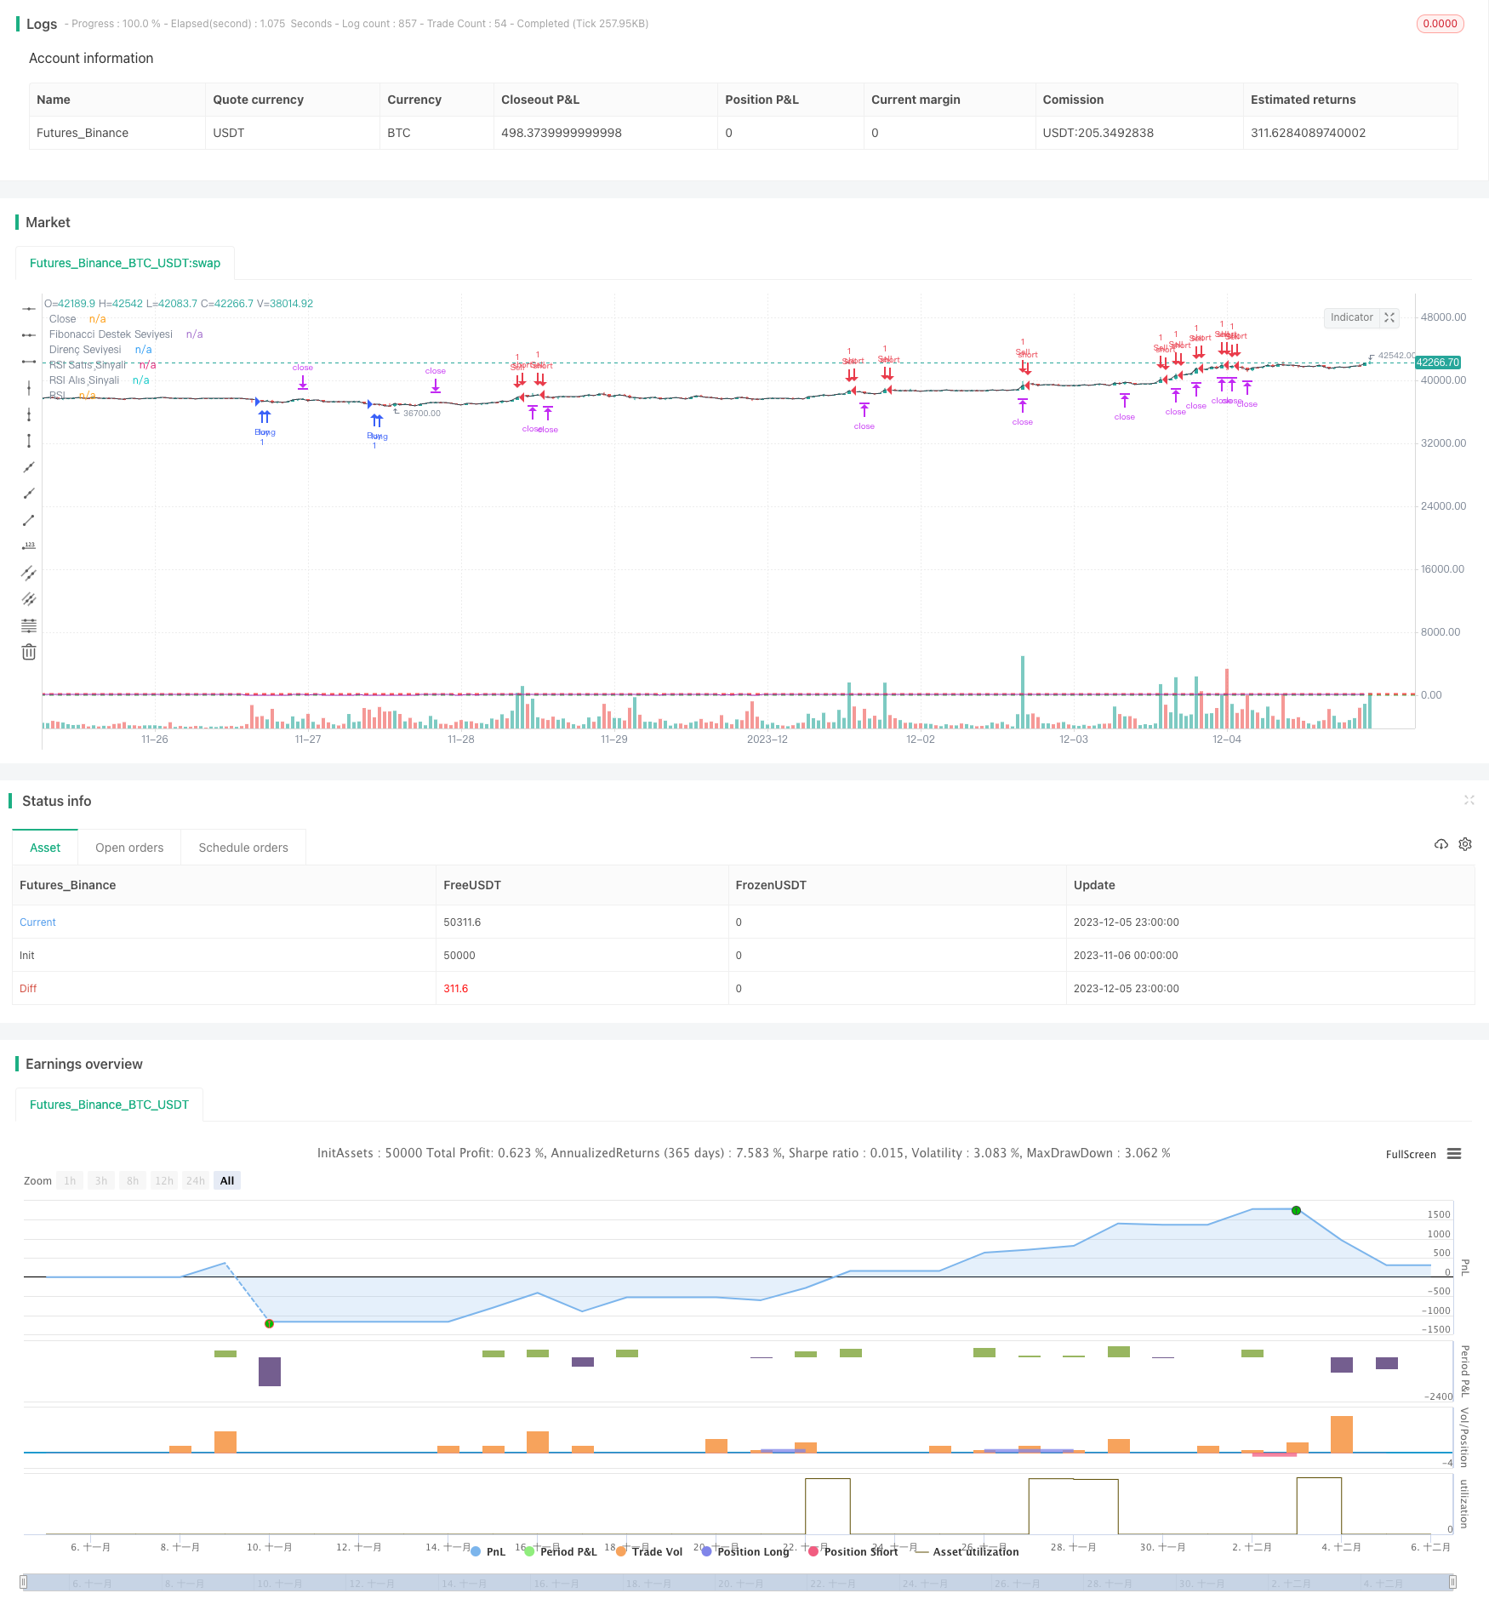
Task: Select the horizontal straight line drawing tool
Action: pyautogui.click(x=29, y=309)
